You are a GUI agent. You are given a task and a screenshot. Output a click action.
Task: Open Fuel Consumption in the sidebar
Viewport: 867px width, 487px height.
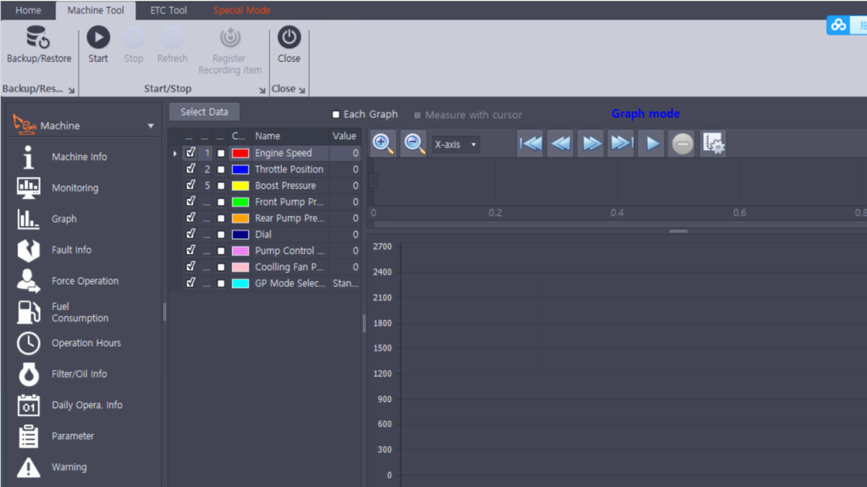80,313
